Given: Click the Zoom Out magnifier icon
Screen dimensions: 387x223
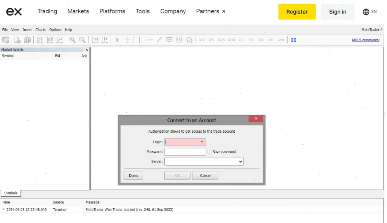Looking at the screenshot, I should 82,40.
